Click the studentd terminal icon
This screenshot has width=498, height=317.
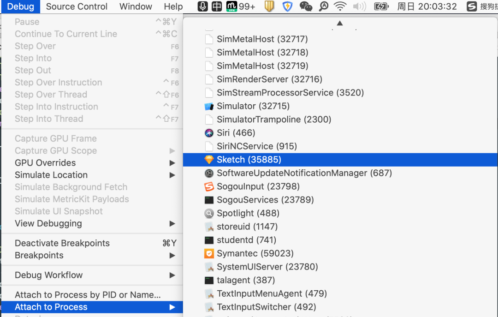point(209,240)
